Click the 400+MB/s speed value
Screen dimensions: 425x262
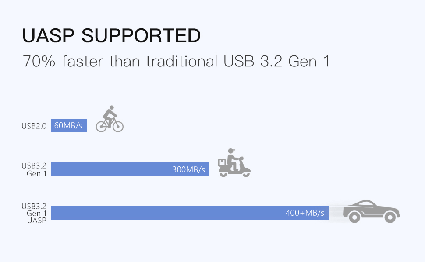point(305,213)
